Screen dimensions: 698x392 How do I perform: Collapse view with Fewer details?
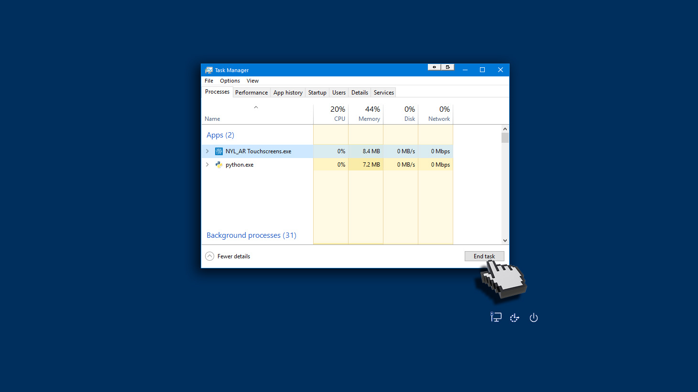pos(228,256)
